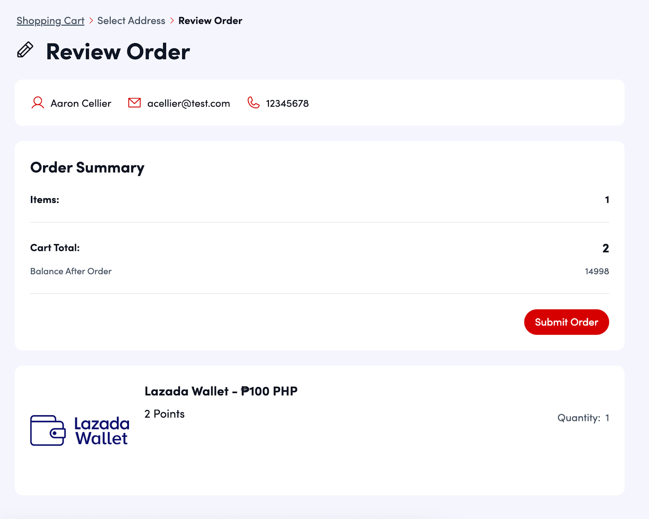Click the name Aaron Cellier
Viewport: 649px width, 519px height.
pos(81,103)
